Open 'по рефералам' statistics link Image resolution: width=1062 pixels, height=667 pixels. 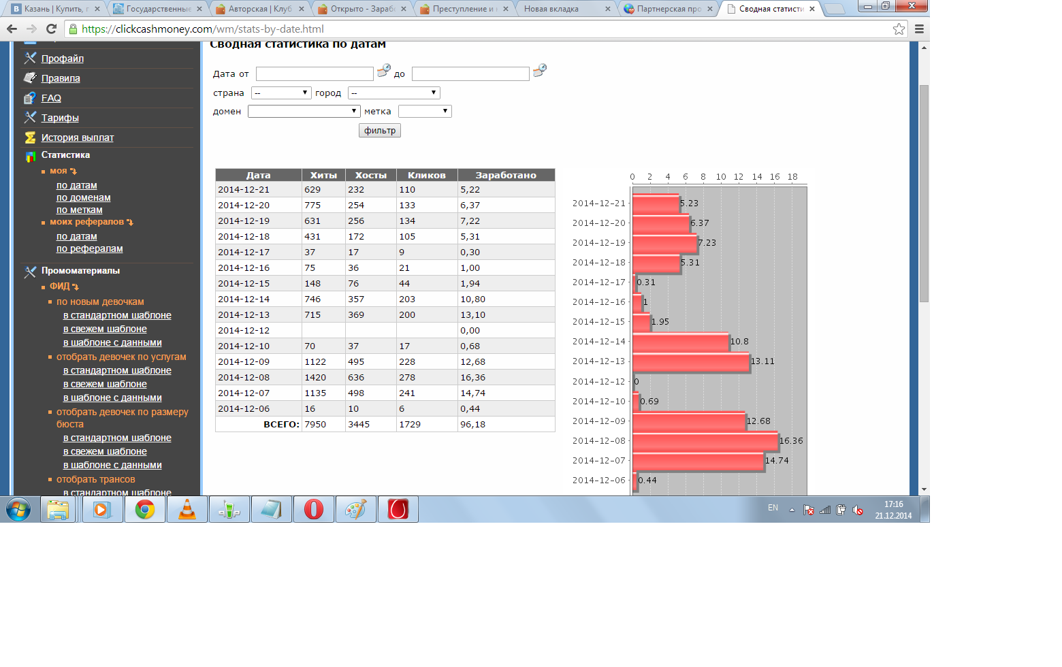click(90, 248)
